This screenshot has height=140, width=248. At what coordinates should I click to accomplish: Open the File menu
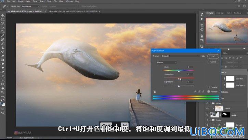[x=9, y=1]
